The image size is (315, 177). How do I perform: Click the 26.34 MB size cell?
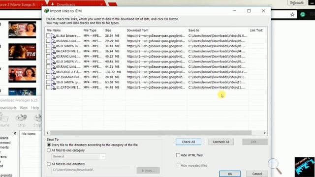click(x=112, y=36)
